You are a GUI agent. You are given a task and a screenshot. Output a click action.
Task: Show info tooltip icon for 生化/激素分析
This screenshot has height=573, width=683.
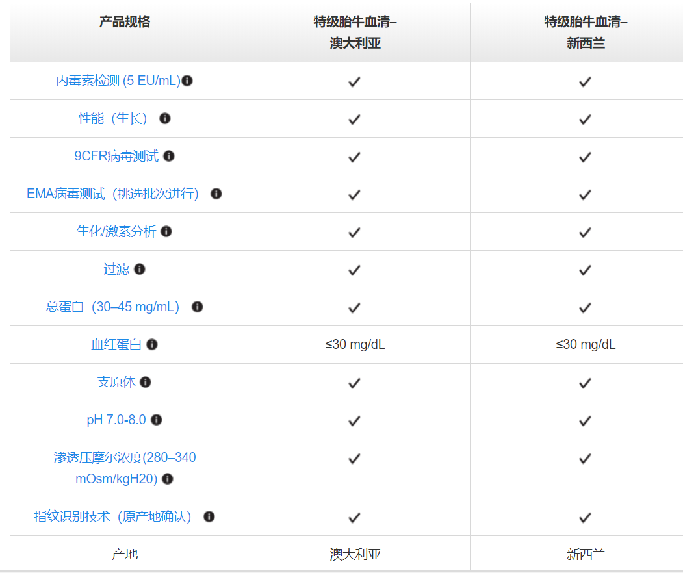coord(166,231)
